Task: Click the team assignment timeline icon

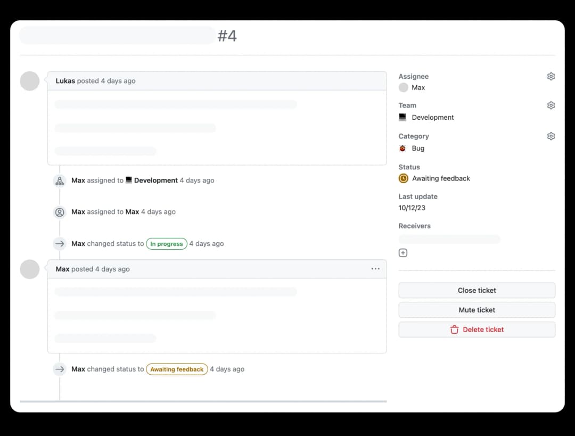Action: tap(60, 180)
